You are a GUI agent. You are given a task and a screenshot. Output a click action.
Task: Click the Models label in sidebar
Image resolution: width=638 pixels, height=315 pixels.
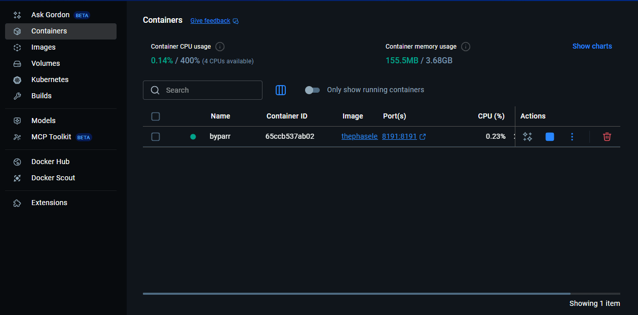pos(44,121)
